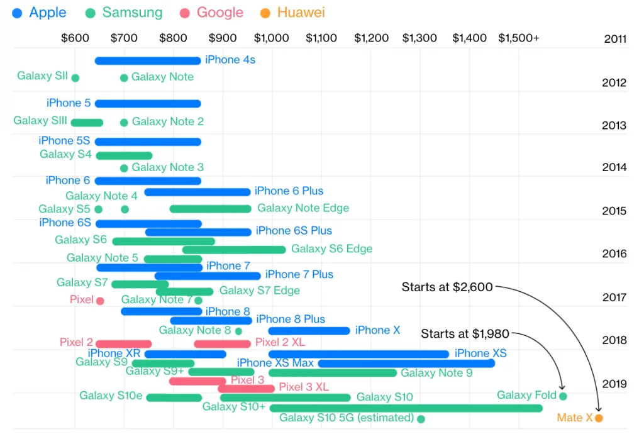Click the Galaxy Note Edge green bar
The image size is (644, 439).
pyautogui.click(x=210, y=209)
